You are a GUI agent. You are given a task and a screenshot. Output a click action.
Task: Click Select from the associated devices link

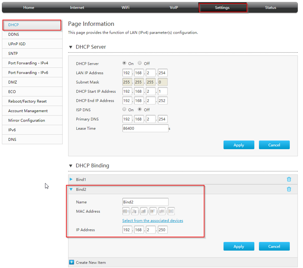[152, 221]
